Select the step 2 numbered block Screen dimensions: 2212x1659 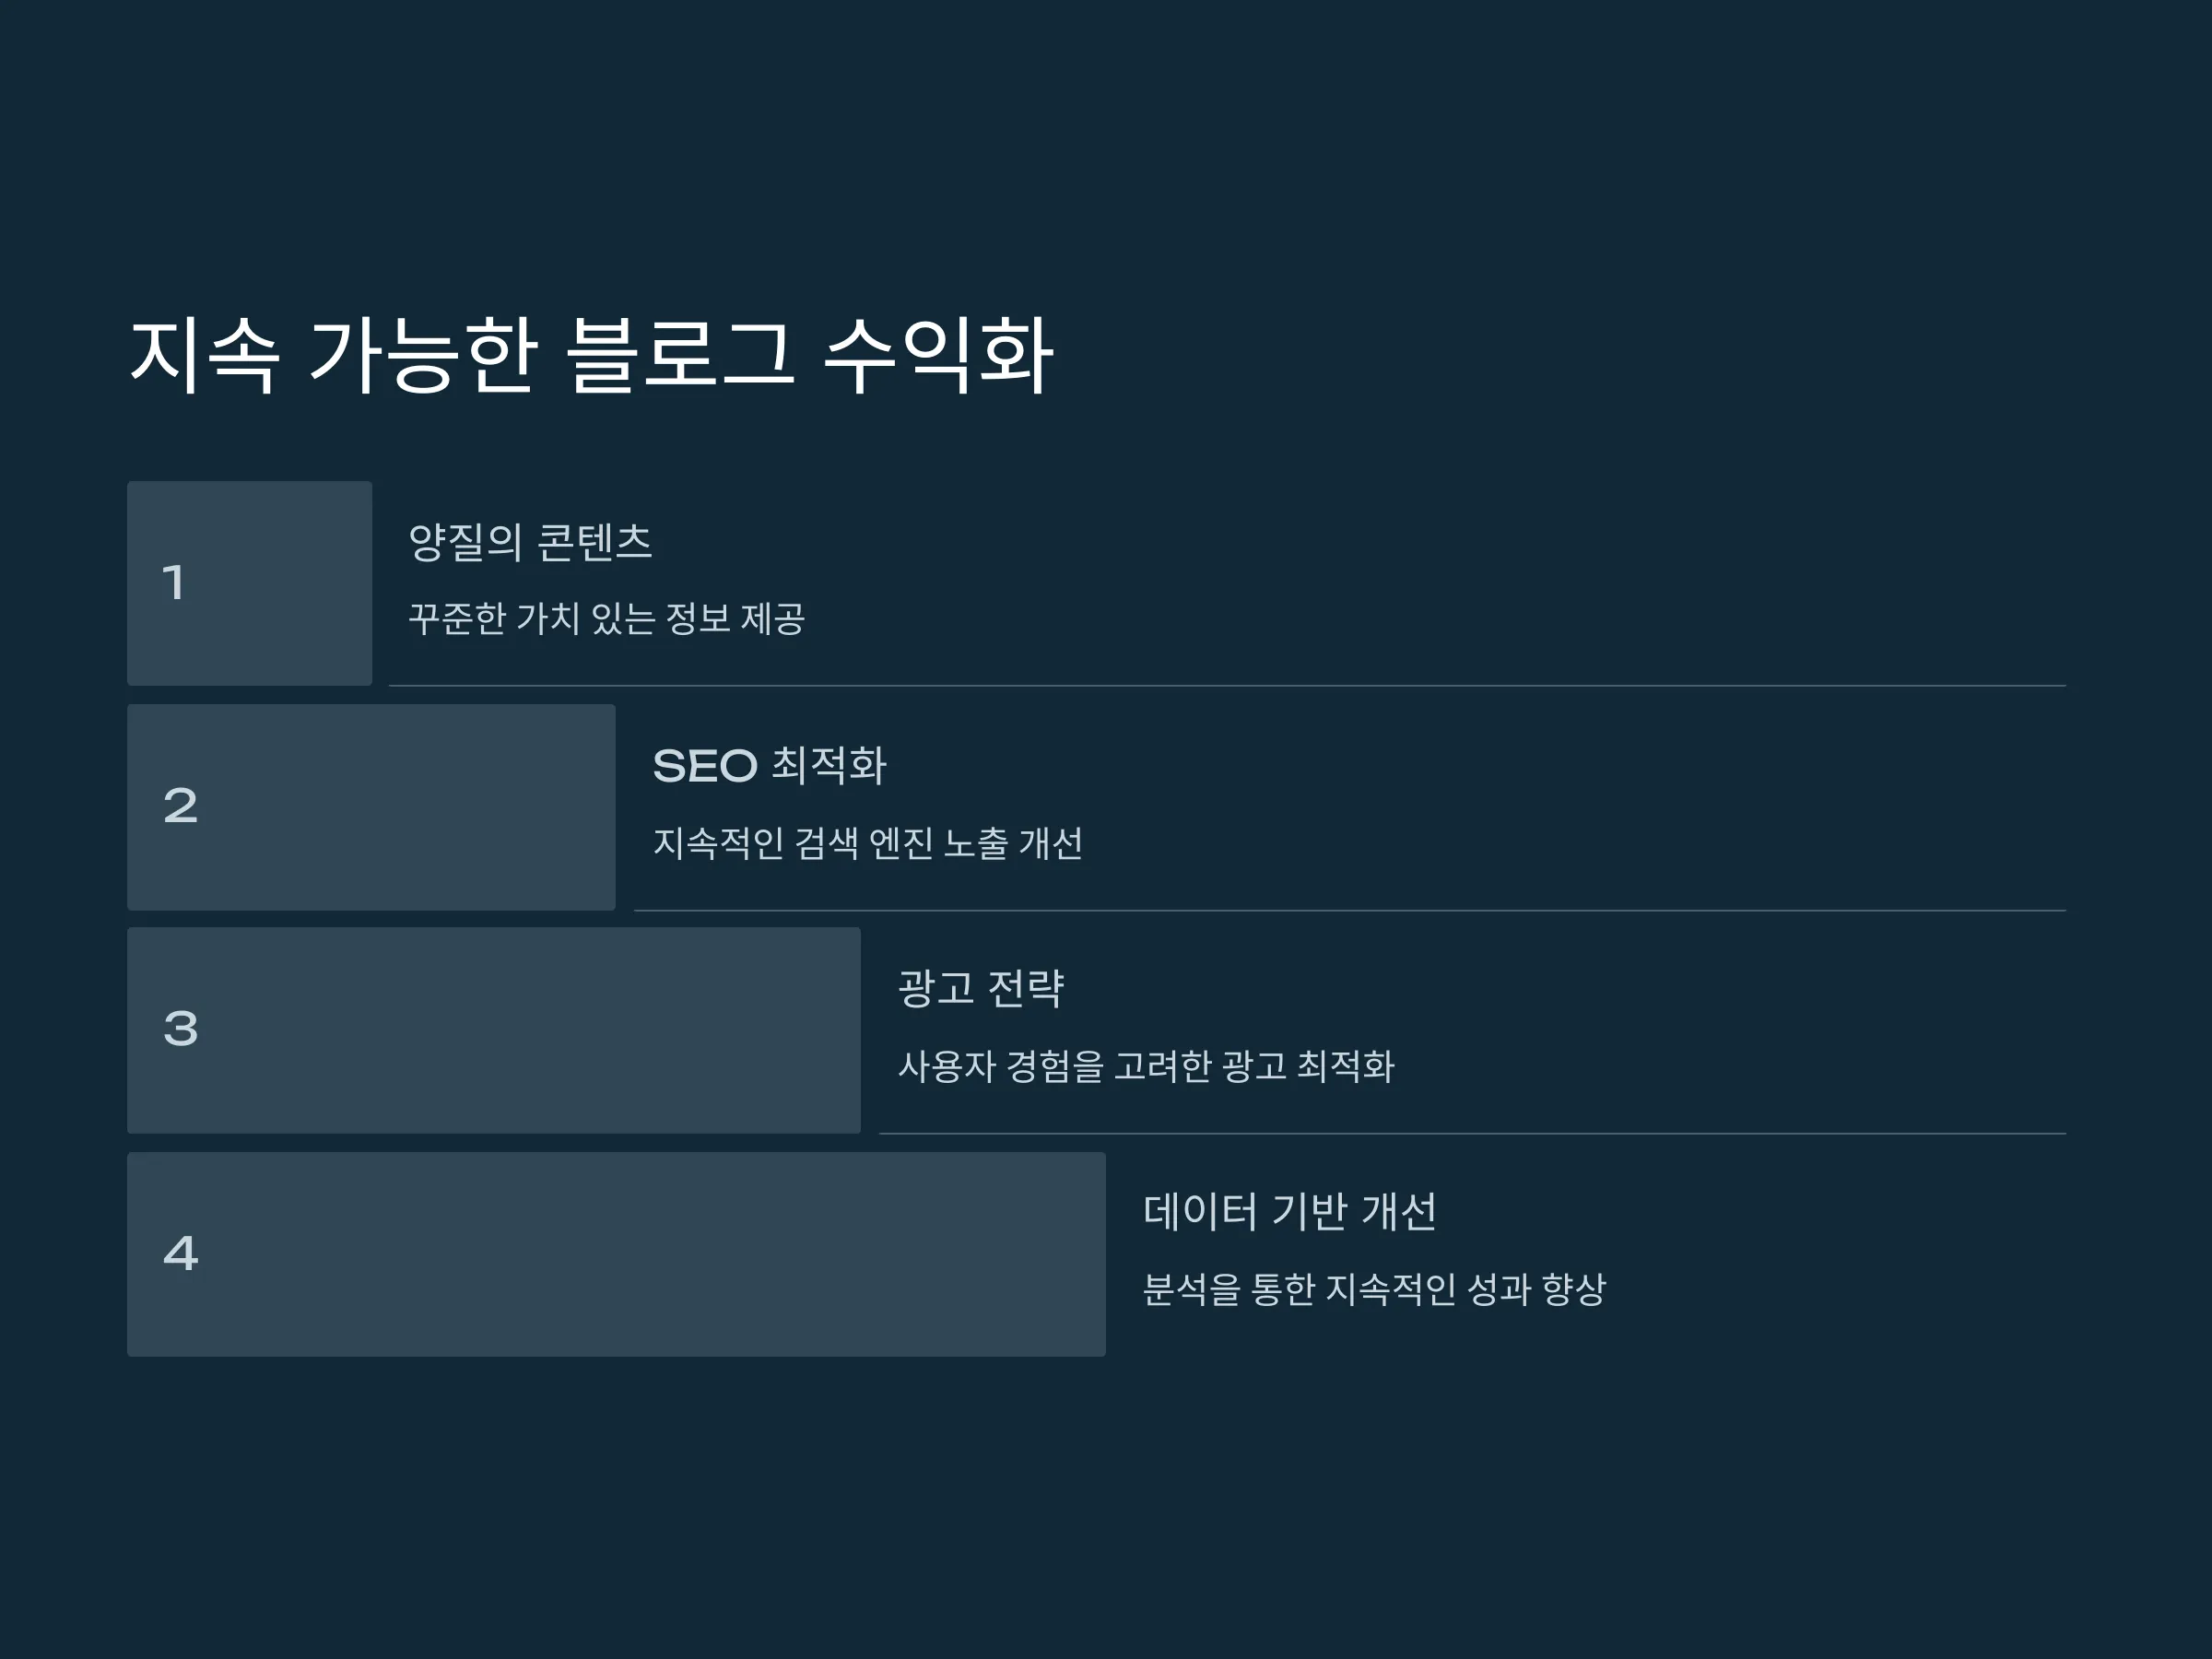[x=371, y=807]
